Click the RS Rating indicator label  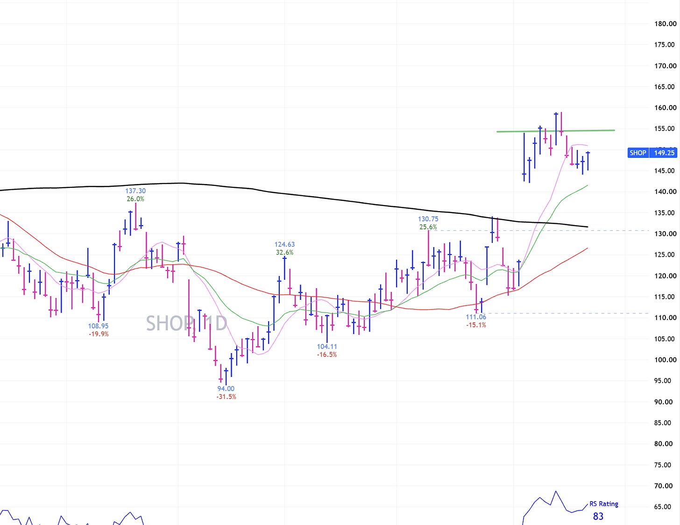(603, 504)
